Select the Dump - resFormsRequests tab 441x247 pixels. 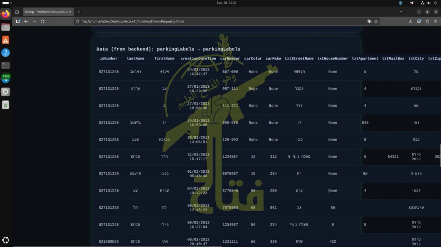46,12
